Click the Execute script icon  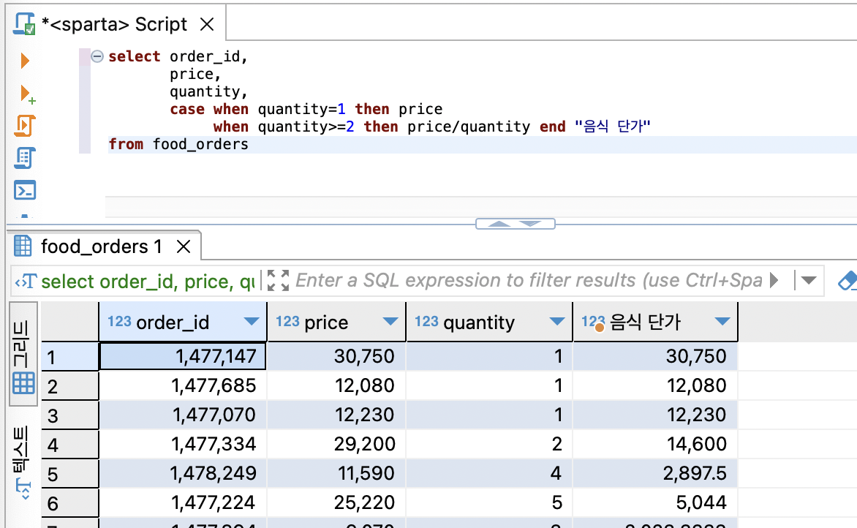coord(25,126)
